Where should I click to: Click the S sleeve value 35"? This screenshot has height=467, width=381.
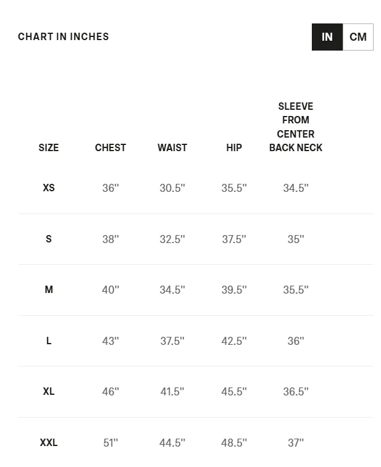point(296,239)
